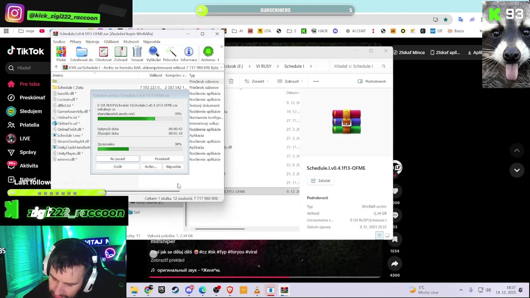
Task: Click the TikTok share arrow icon
Action: tap(395, 264)
